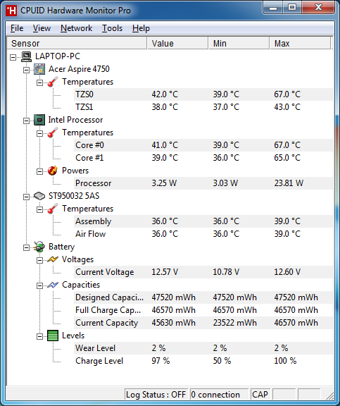The image size is (340, 406).
Task: Select the Core #1 row
Action: pos(203,158)
